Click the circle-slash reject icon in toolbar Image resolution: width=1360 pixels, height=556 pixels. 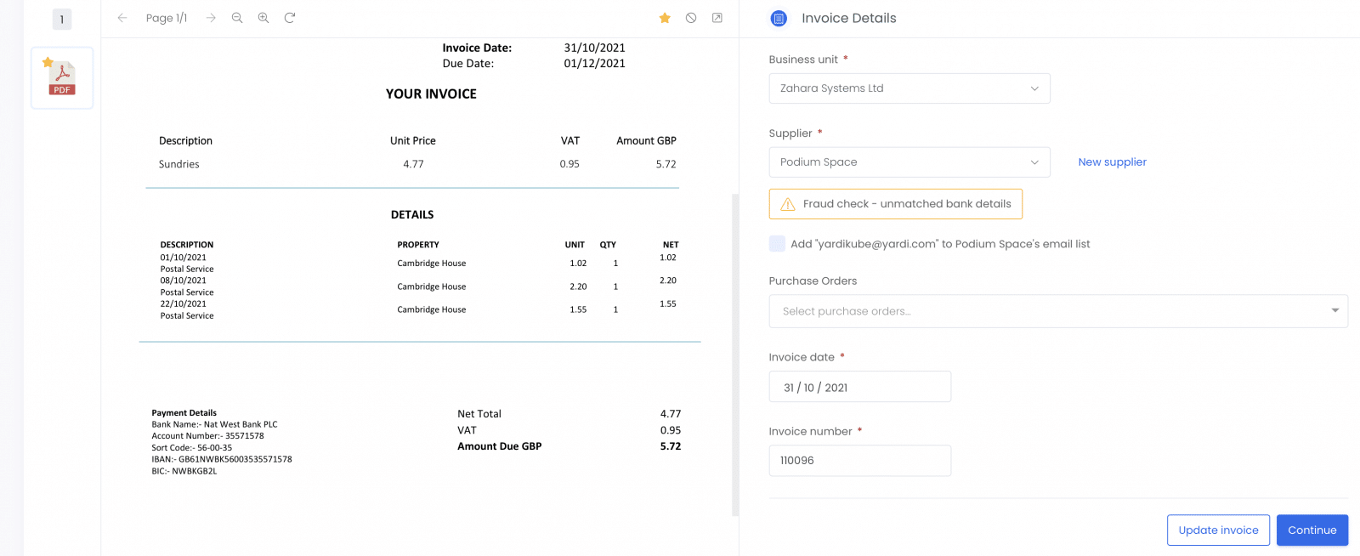tap(691, 18)
